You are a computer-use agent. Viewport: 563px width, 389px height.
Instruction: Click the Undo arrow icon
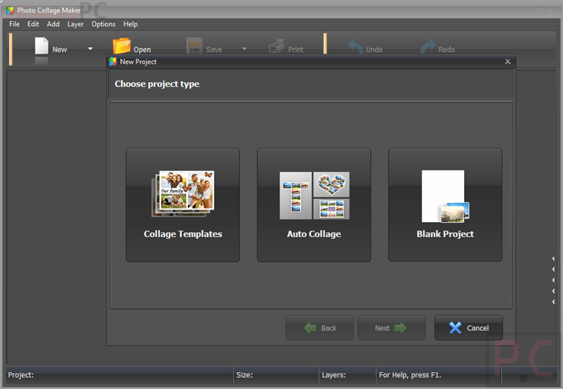tap(355, 47)
